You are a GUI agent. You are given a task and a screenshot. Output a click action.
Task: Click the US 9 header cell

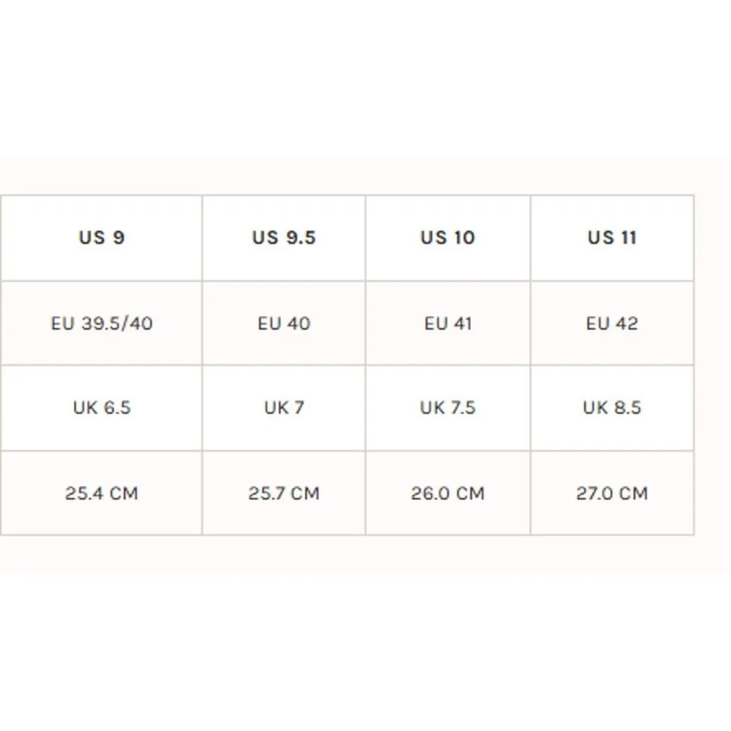(102, 238)
